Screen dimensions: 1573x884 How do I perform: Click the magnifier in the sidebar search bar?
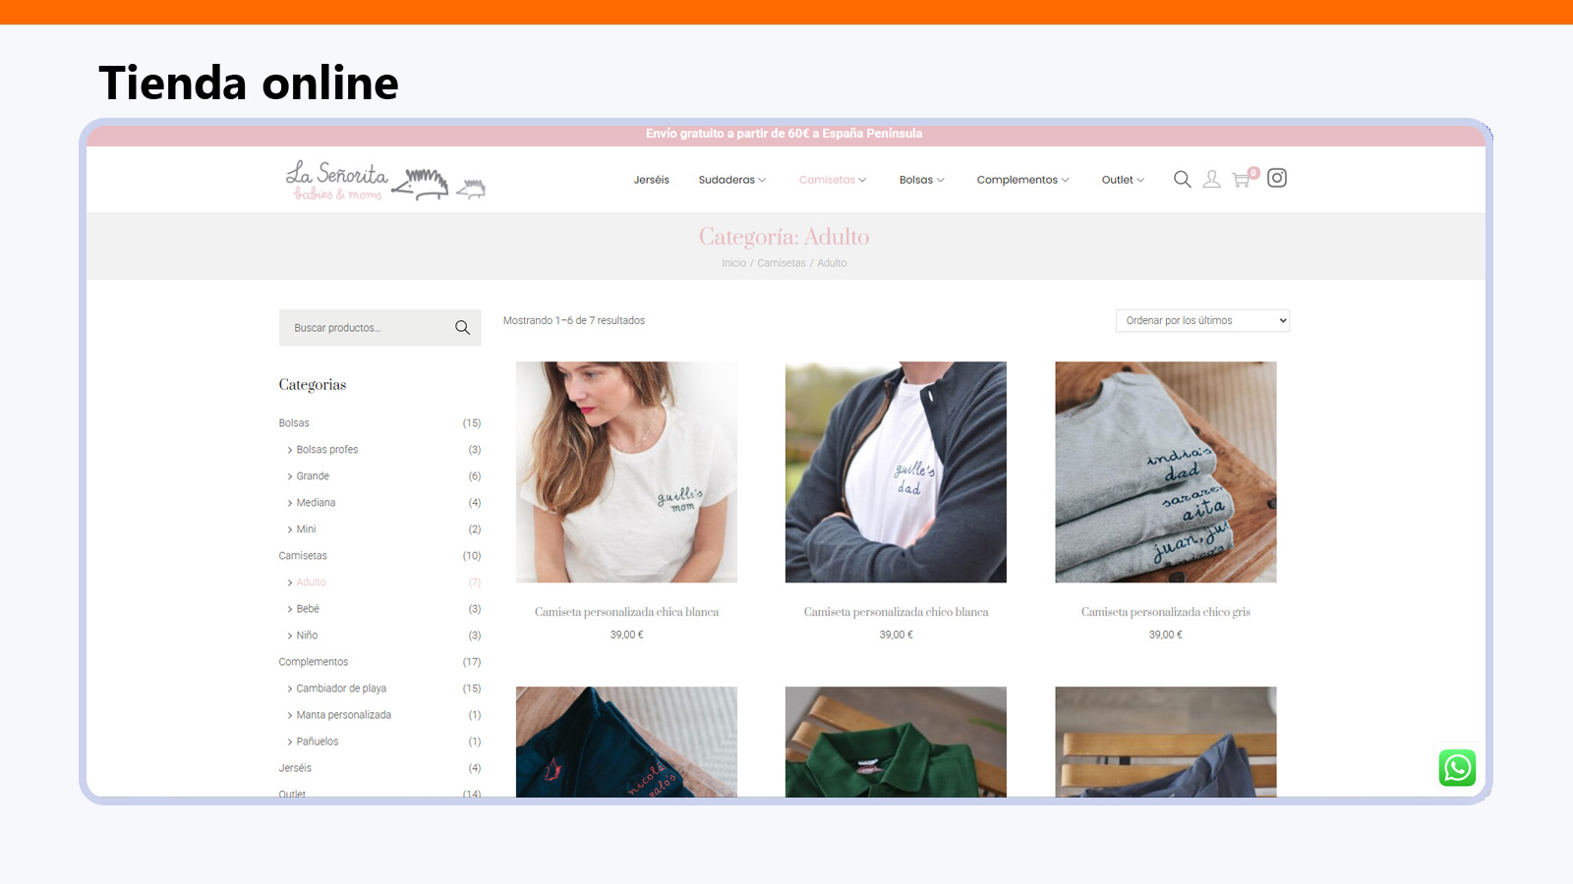462,327
